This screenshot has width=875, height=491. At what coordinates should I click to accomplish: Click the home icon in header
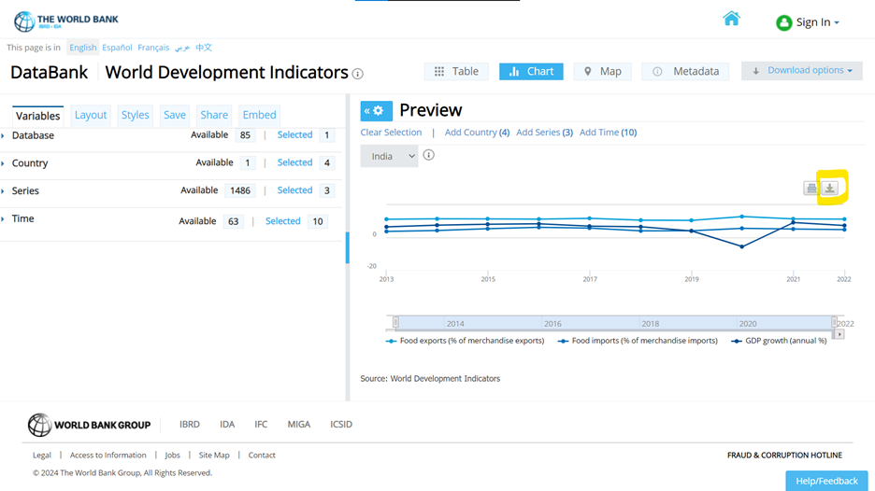click(x=731, y=19)
